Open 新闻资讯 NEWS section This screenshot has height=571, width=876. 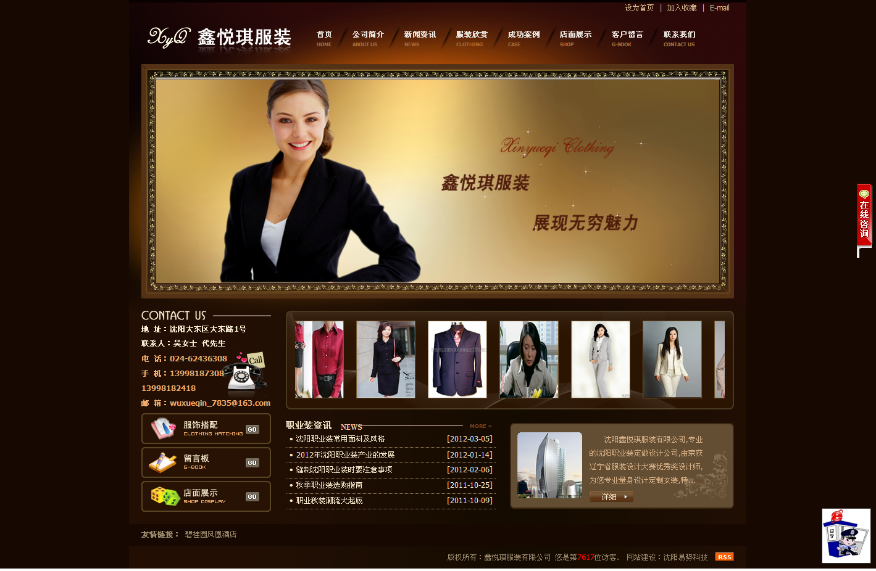point(420,38)
